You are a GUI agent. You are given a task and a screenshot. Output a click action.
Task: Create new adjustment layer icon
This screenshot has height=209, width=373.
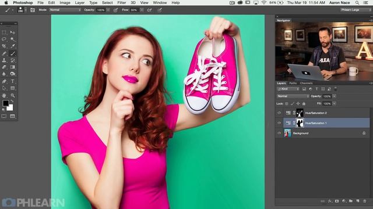tap(344, 201)
